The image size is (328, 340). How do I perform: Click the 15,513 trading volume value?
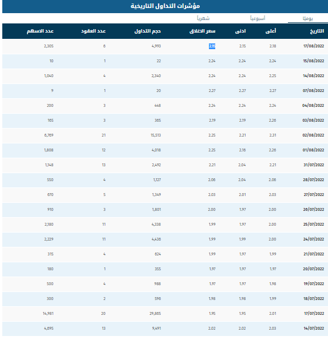point(156,135)
